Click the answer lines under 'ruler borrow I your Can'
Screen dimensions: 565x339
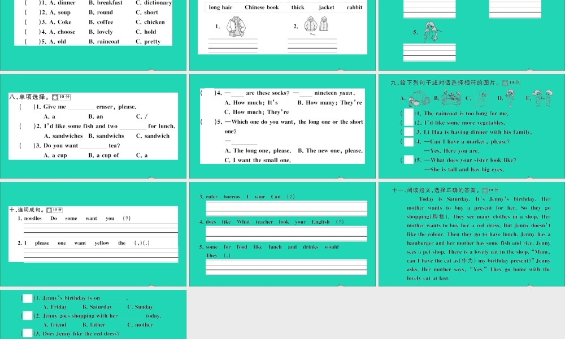coord(286,208)
